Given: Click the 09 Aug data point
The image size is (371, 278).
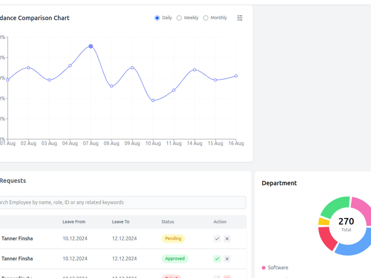Looking at the screenshot, I should (132, 68).
